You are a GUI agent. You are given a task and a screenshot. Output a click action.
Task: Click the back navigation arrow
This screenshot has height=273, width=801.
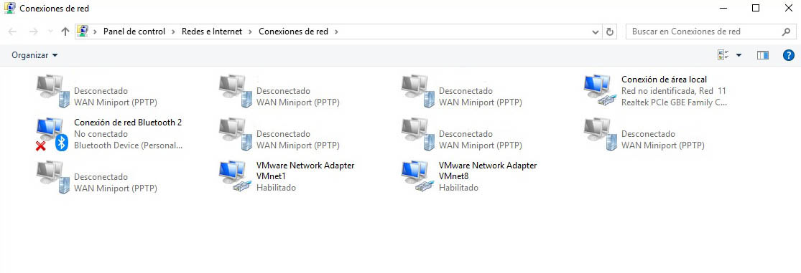click(x=12, y=32)
